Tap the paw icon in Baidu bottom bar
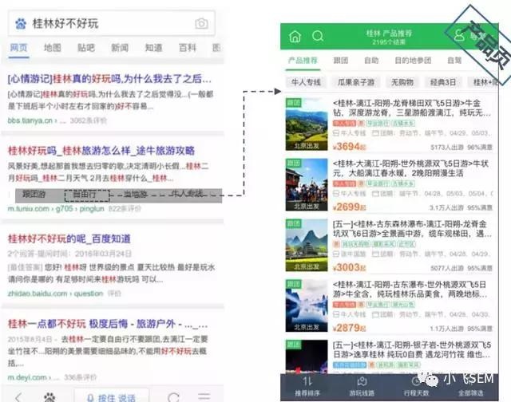This screenshot has width=511, height=402. pos(50,396)
